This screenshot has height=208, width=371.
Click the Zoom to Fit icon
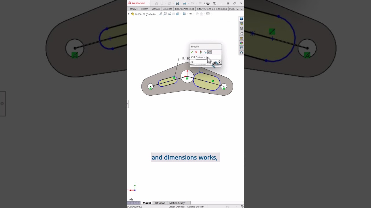pos(161,14)
